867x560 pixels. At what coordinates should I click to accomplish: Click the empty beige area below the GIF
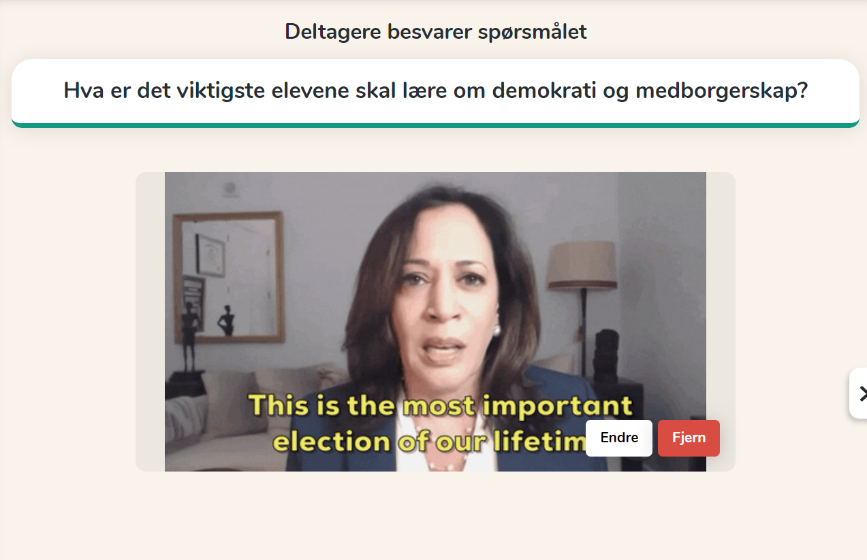pyautogui.click(x=435, y=516)
